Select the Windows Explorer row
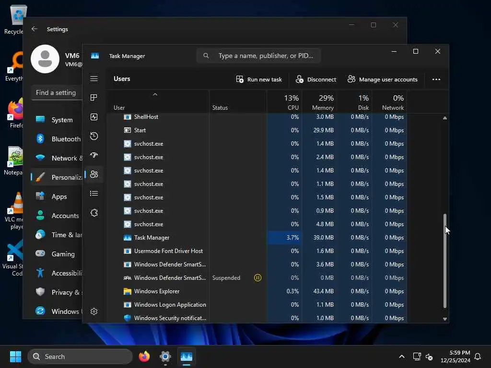This screenshot has height=368, width=491. point(257,291)
